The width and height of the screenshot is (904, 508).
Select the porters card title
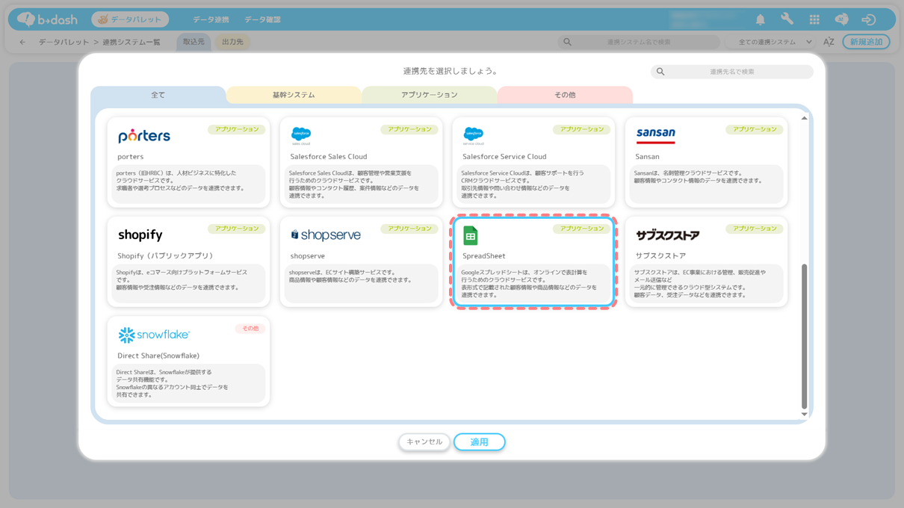tap(130, 156)
